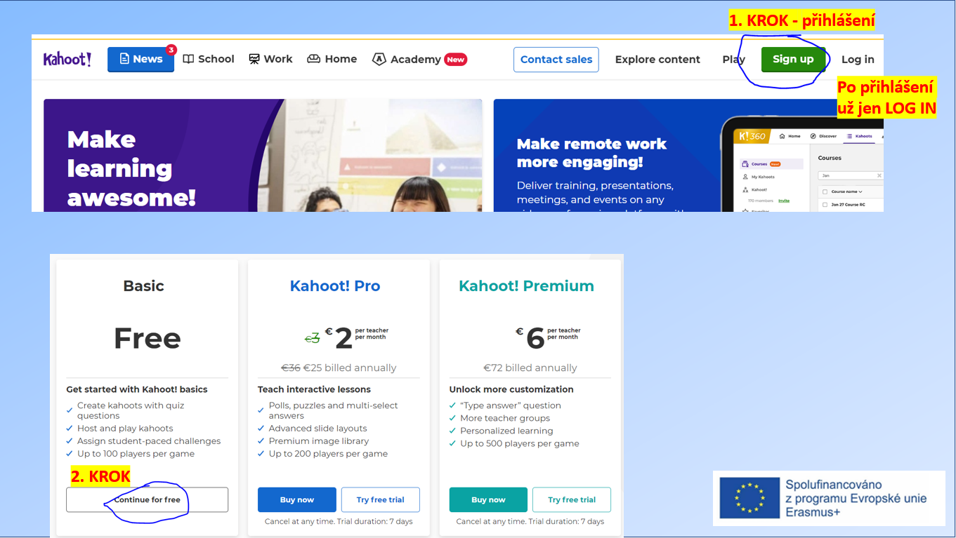Start Kahoot! Premium free trial

[572, 499]
